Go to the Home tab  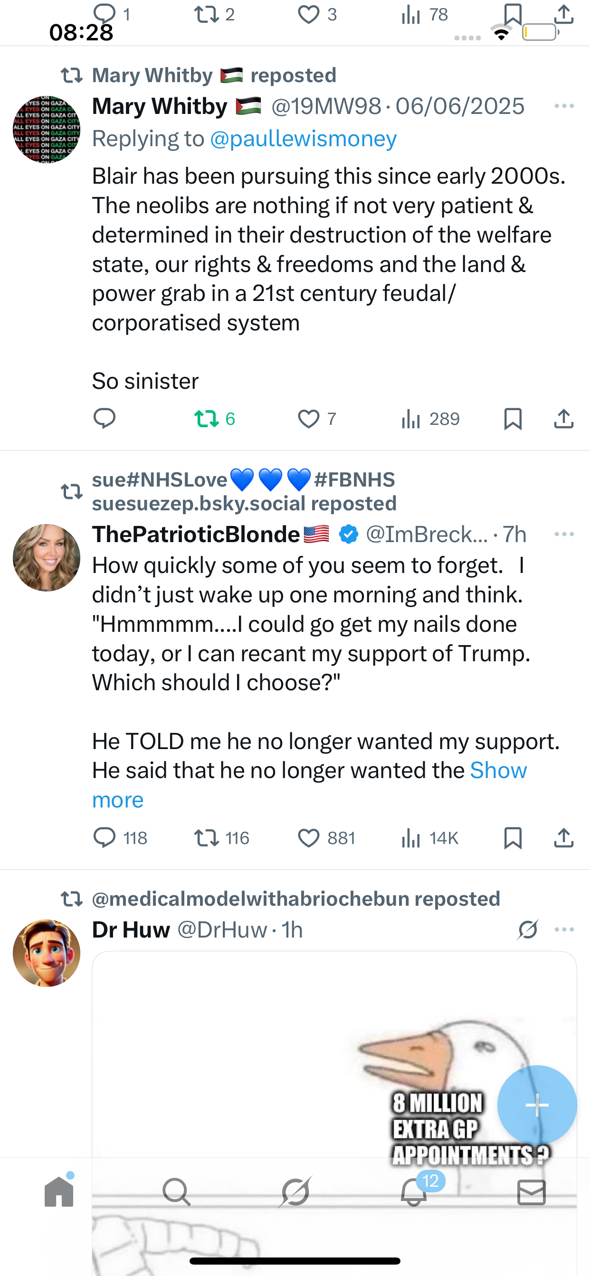(59, 1192)
